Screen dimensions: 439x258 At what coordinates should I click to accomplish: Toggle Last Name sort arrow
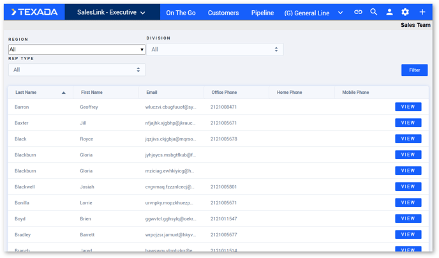[63, 93]
